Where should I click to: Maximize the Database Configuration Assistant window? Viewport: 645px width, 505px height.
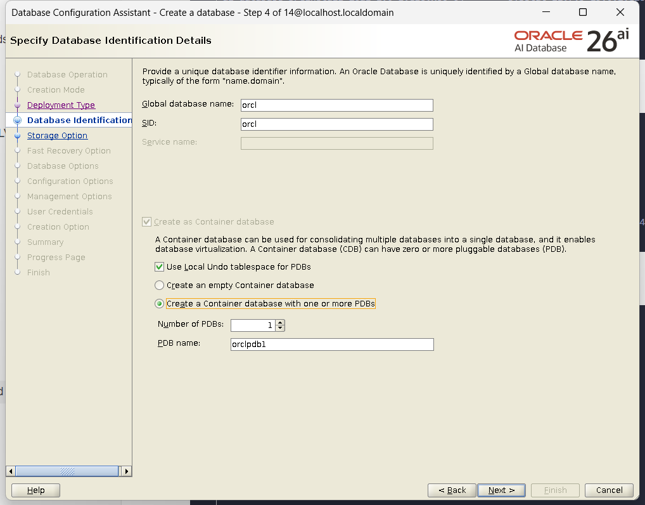pyautogui.click(x=583, y=12)
